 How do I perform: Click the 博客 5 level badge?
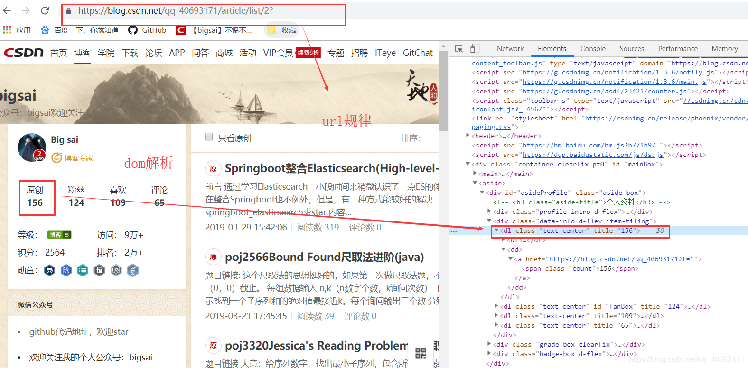59,235
